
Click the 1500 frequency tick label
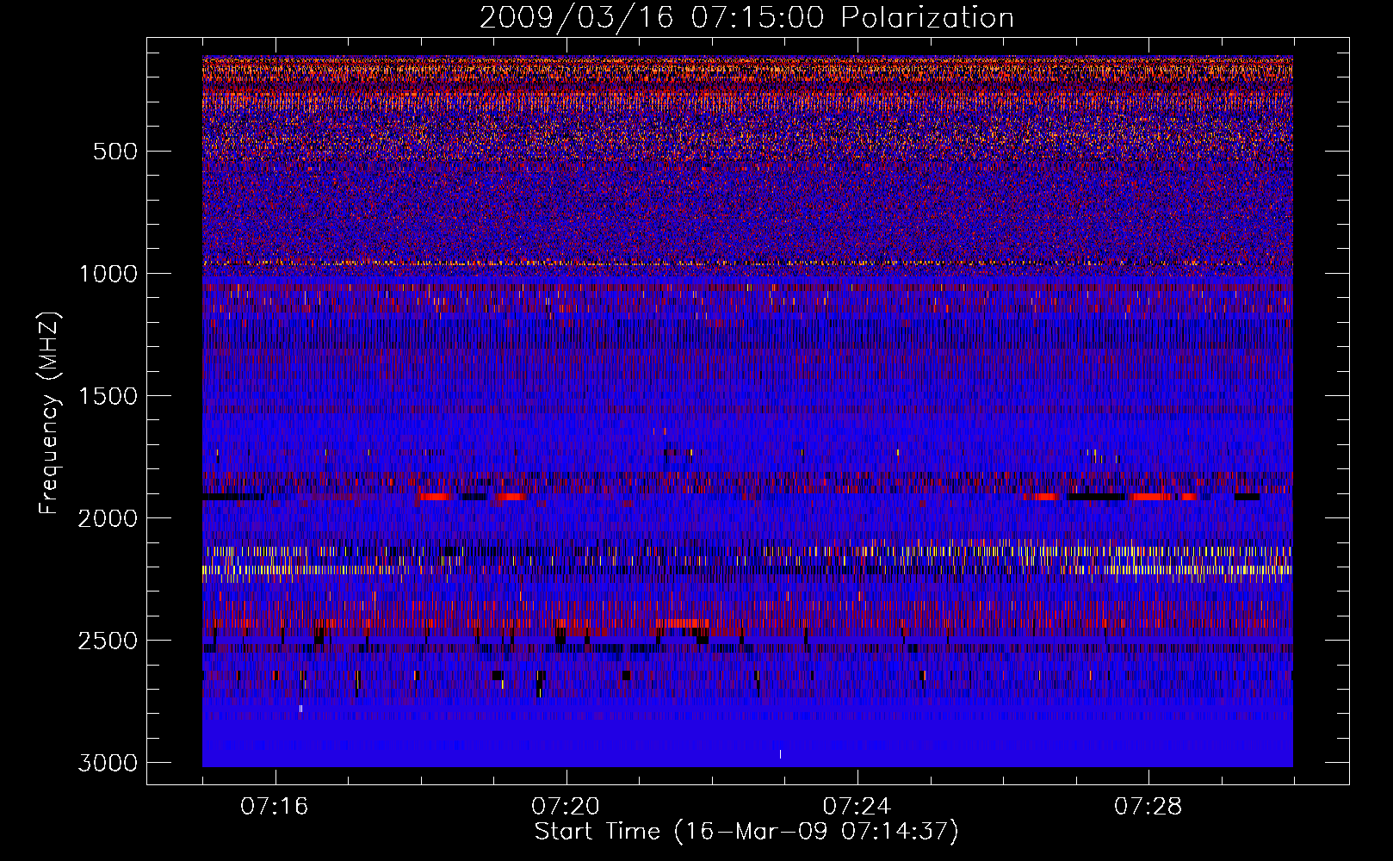108,396
